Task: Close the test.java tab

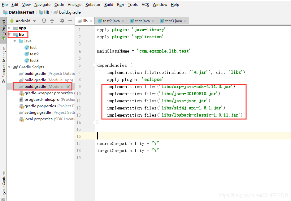Action: (153, 21)
